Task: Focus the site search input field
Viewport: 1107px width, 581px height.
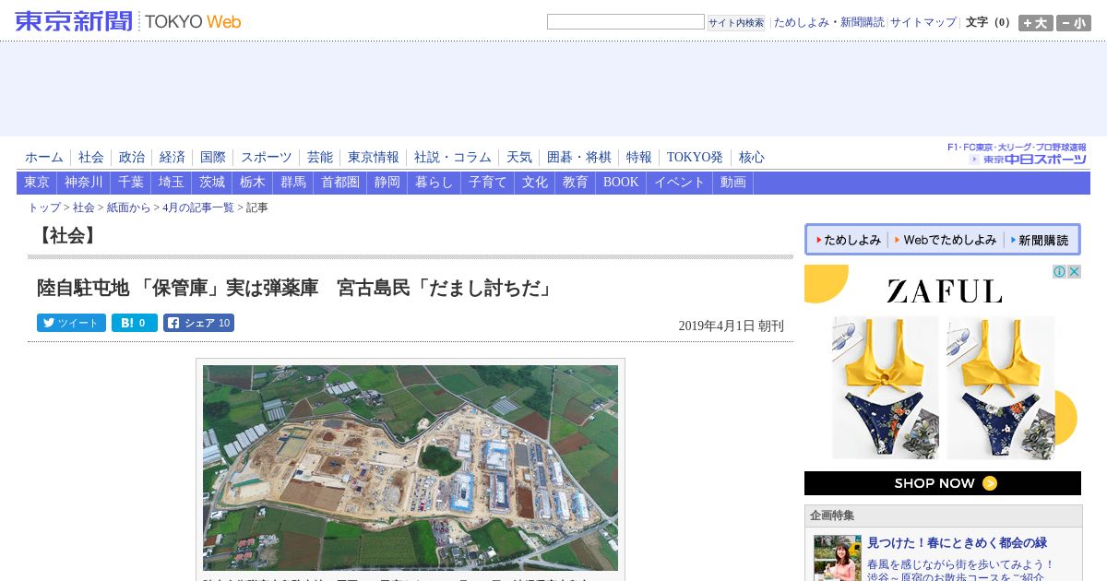Action: coord(625,21)
